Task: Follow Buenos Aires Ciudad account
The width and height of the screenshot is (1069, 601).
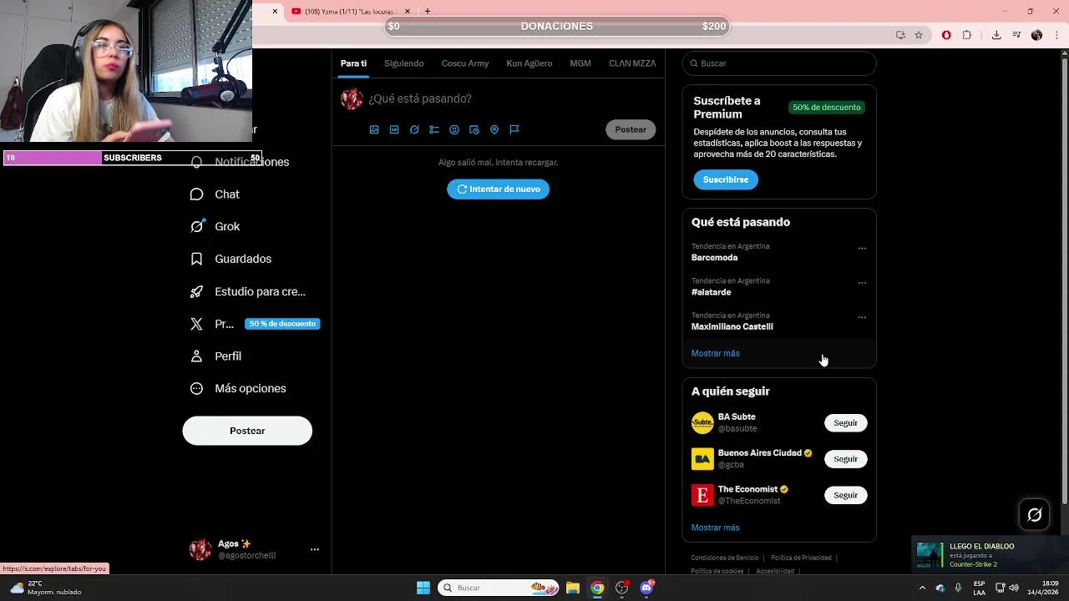Action: (x=845, y=459)
